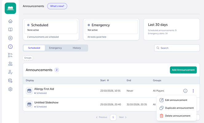Click the Last 30 days card

coord(172,29)
